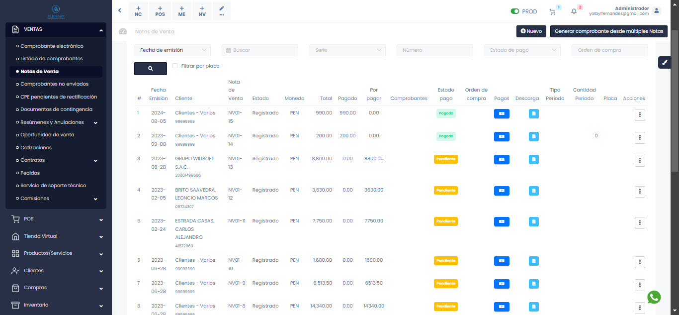Click the Administrator user avatar icon
Screen dimensions: 679x315
coord(657,11)
